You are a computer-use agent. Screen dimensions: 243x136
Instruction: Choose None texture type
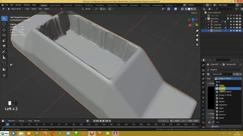pos(228,82)
